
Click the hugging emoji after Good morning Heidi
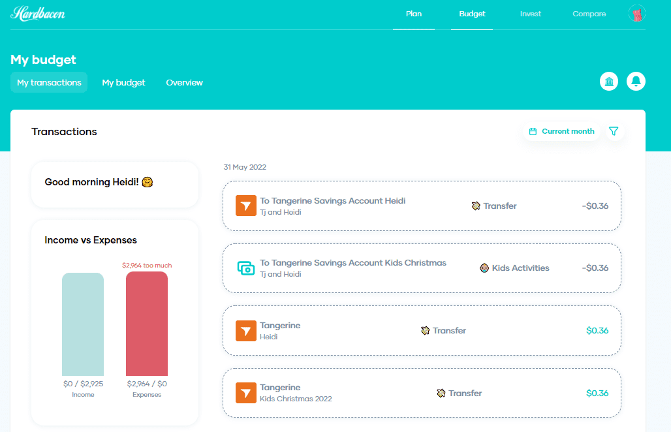(148, 182)
